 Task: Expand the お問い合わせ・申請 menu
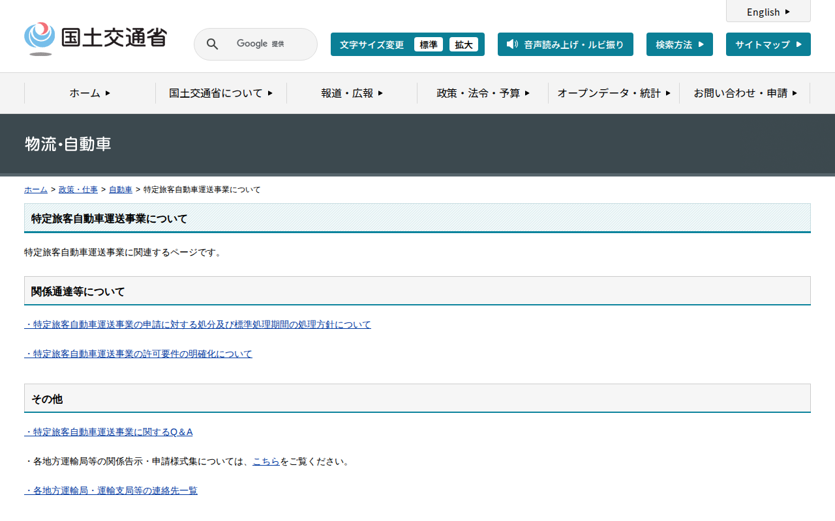click(x=745, y=93)
